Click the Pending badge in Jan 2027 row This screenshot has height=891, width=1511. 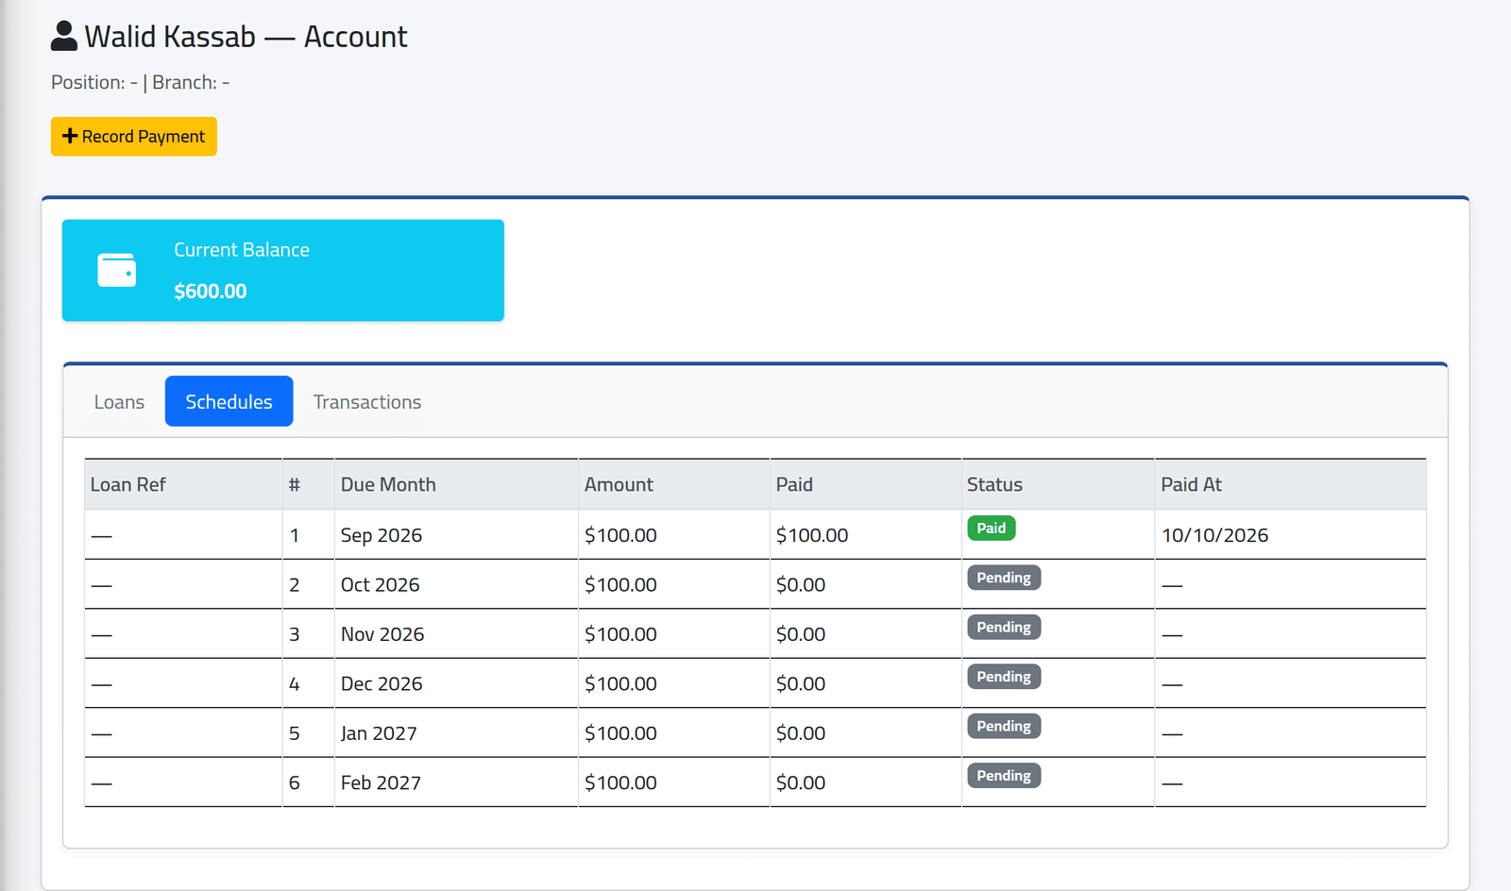[1004, 727]
